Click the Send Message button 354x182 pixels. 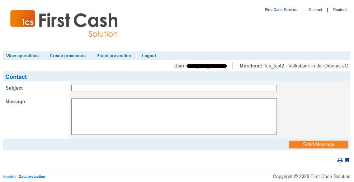click(318, 145)
